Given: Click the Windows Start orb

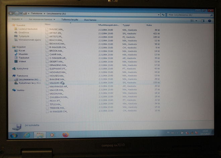Looking at the screenshot, I should tap(14, 136).
